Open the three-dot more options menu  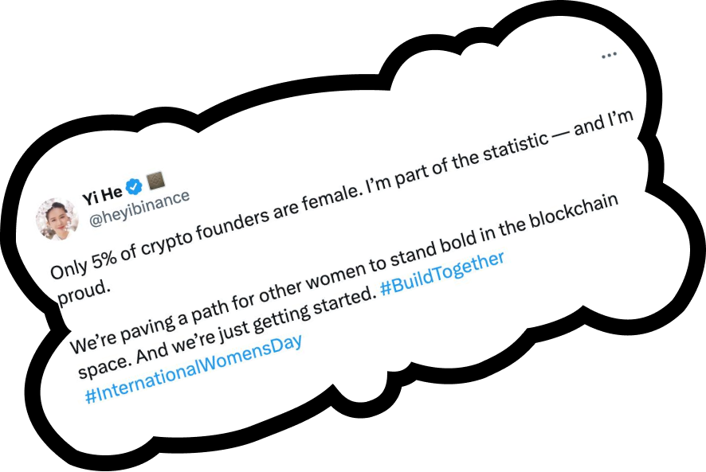pos(609,56)
